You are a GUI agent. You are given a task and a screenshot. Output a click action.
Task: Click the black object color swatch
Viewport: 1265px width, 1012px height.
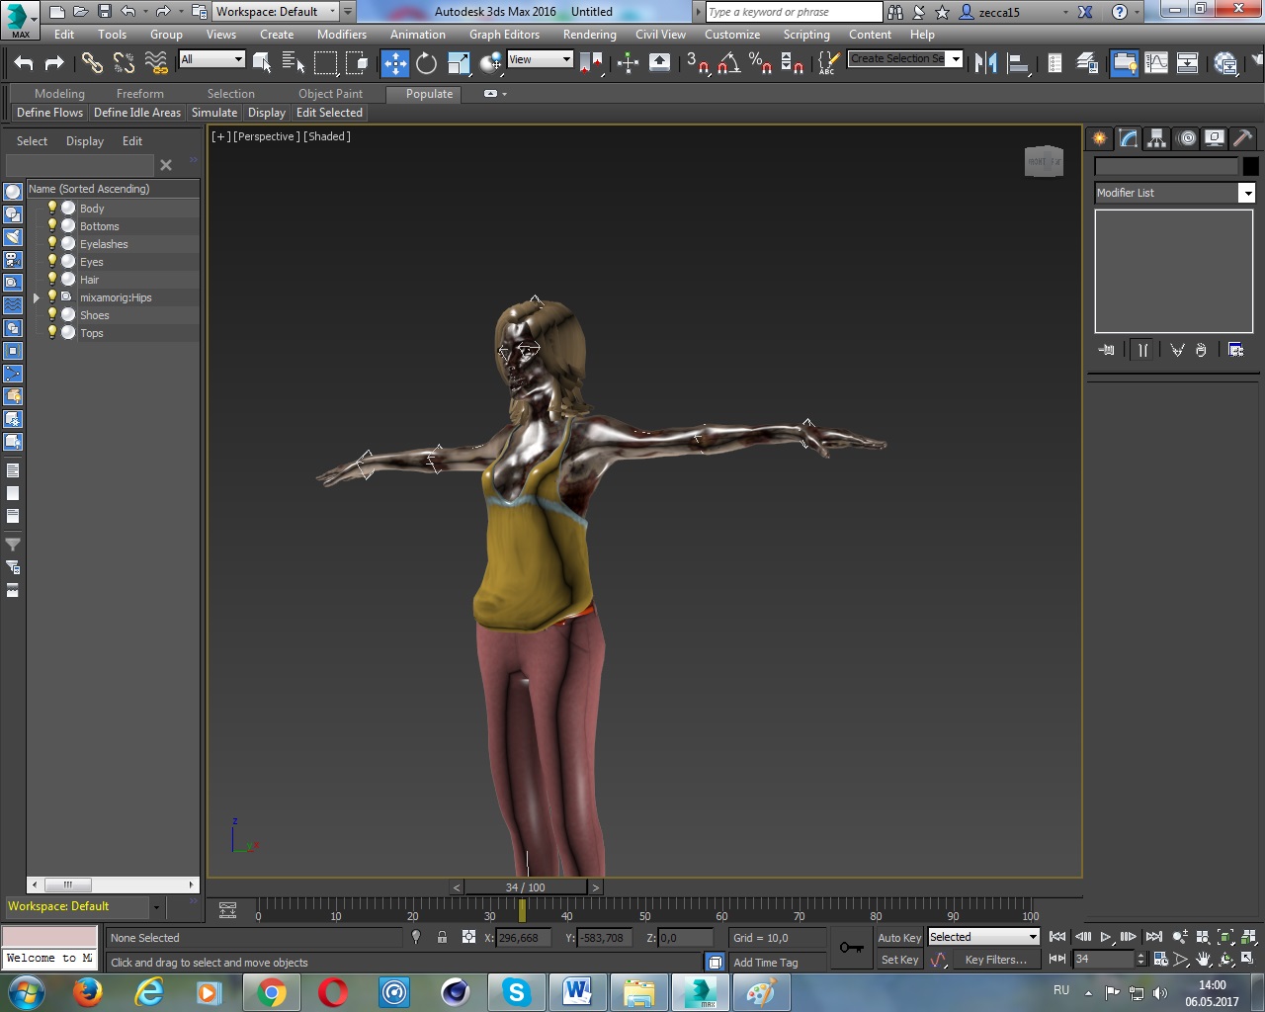click(1250, 166)
